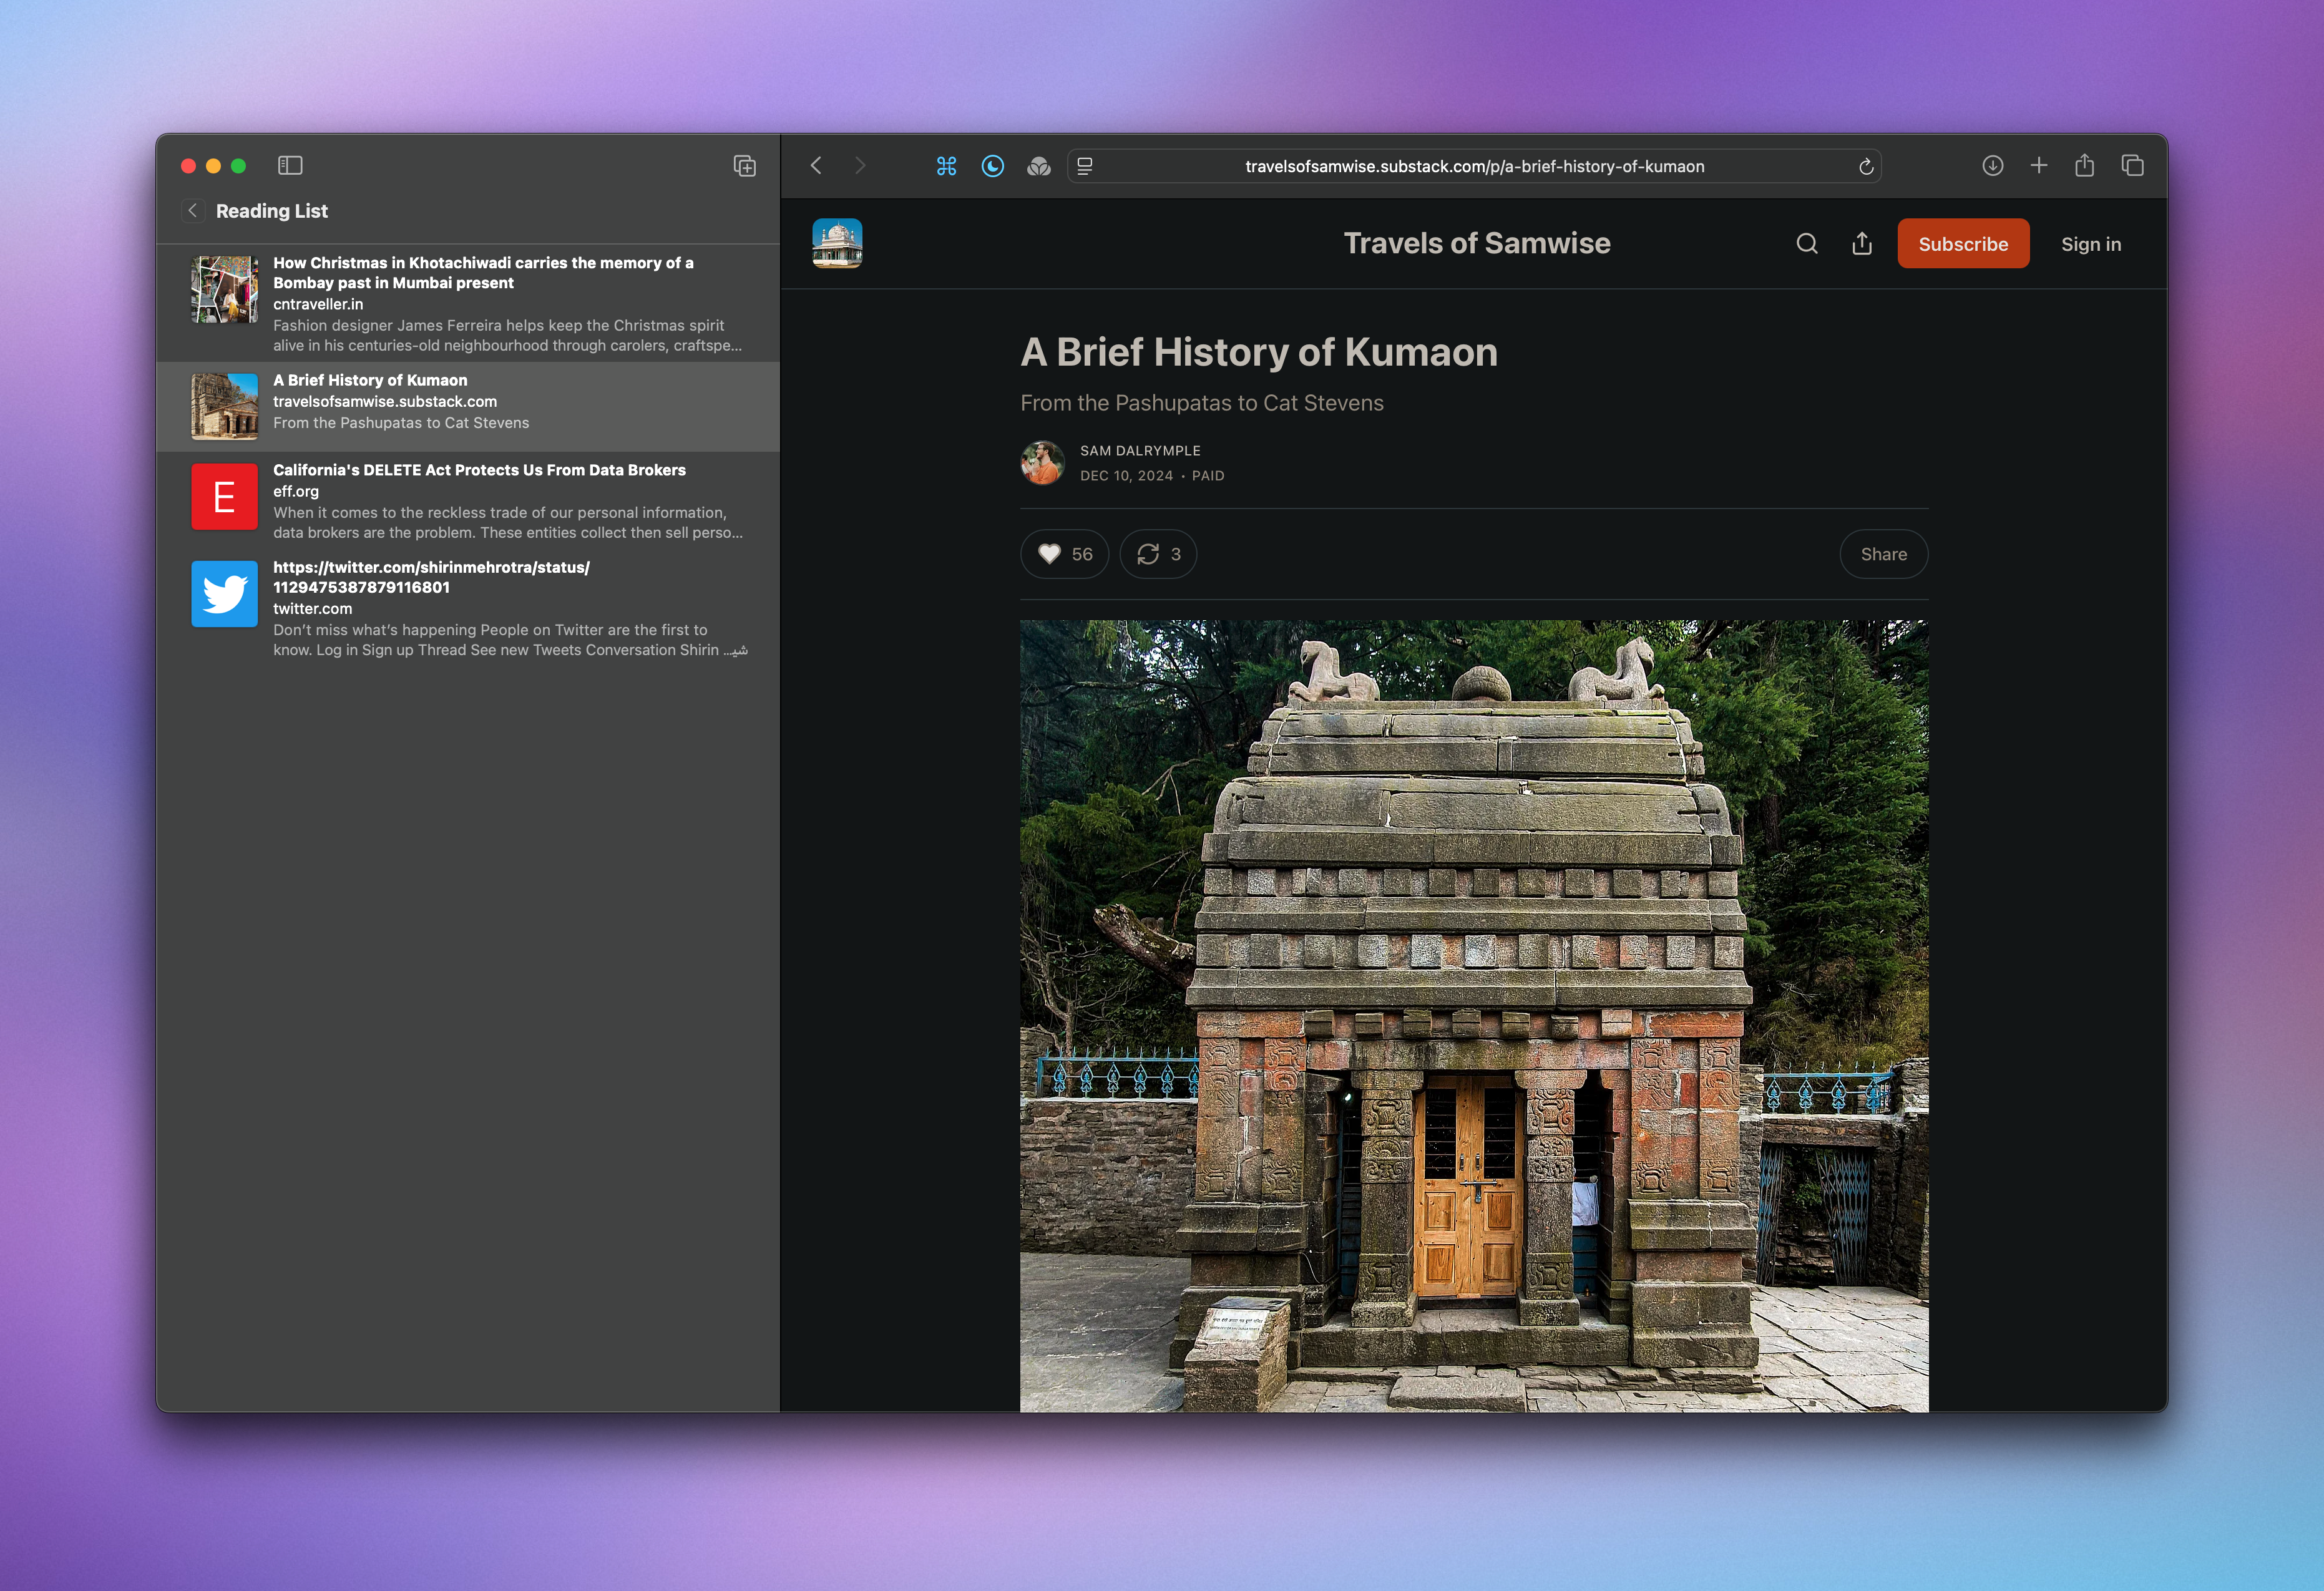Click the window close red button
Viewport: 2324px width, 1591px height.
188,166
